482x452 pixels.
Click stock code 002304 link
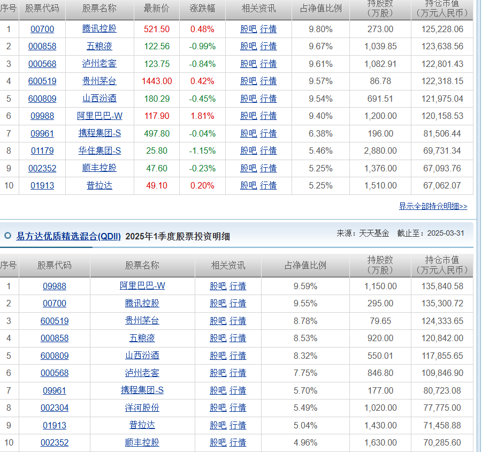(55, 408)
